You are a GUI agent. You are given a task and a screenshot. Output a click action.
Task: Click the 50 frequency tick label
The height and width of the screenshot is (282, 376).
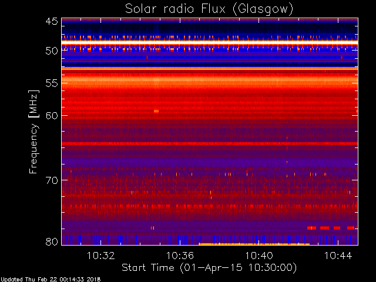(52, 51)
